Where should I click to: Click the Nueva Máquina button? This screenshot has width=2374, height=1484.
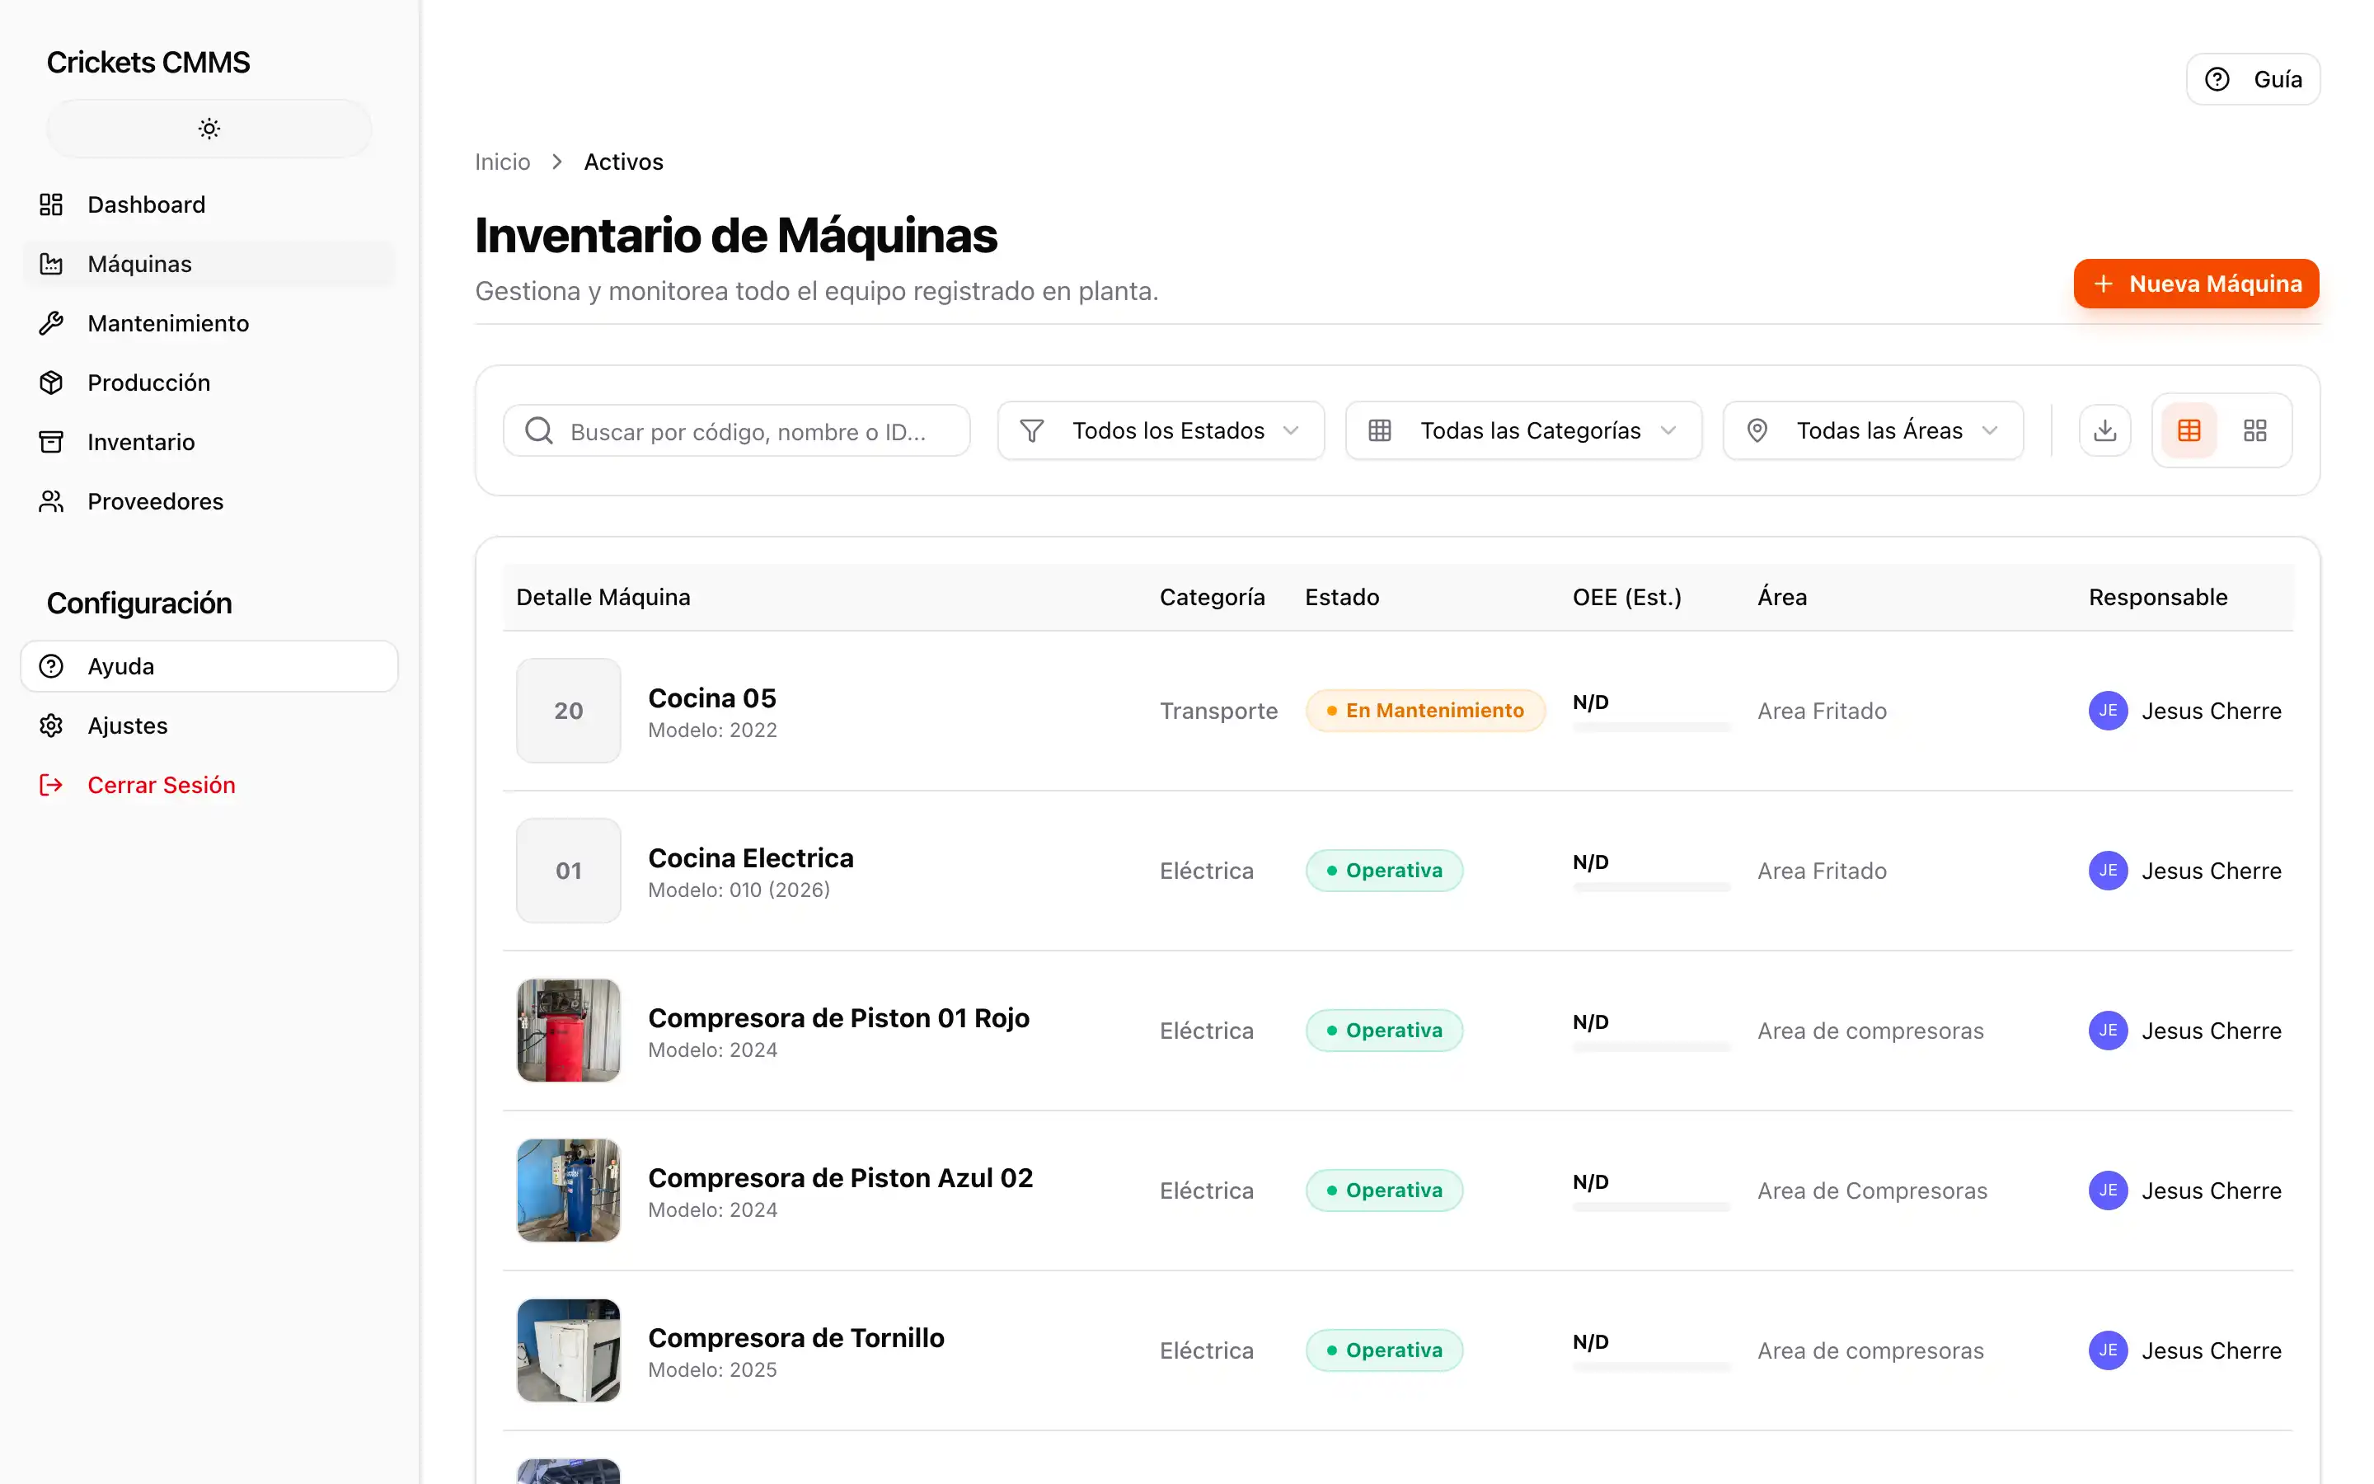[x=2195, y=284]
